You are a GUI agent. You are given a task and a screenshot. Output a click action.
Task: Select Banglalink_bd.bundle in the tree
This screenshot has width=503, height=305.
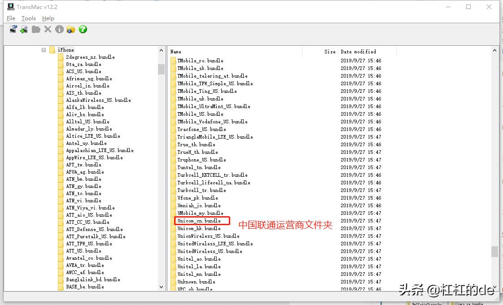93,280
